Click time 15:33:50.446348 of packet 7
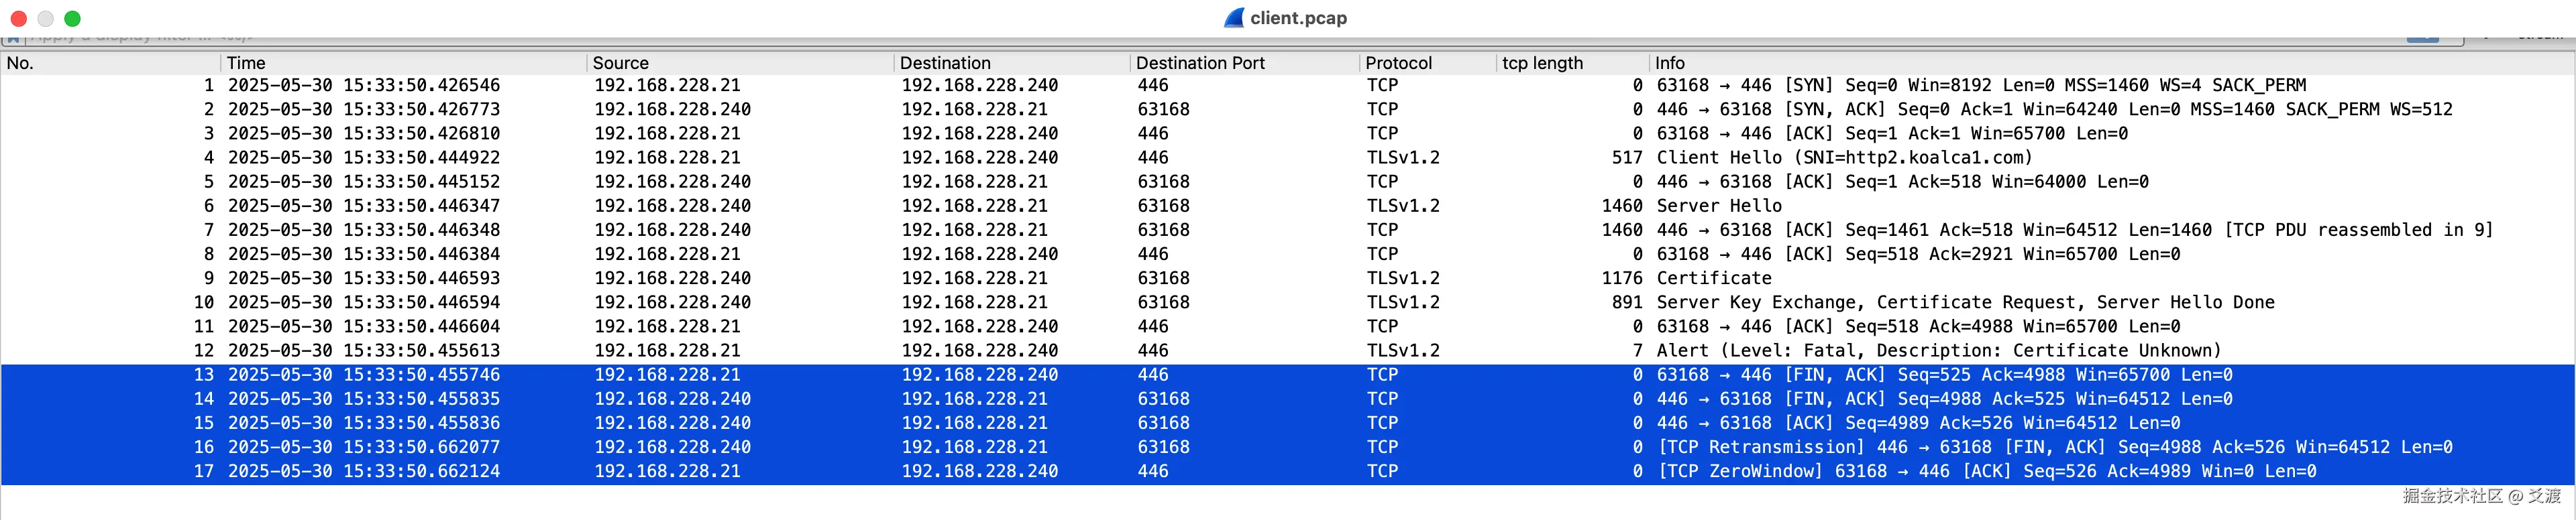The width and height of the screenshot is (2576, 520). tap(364, 230)
